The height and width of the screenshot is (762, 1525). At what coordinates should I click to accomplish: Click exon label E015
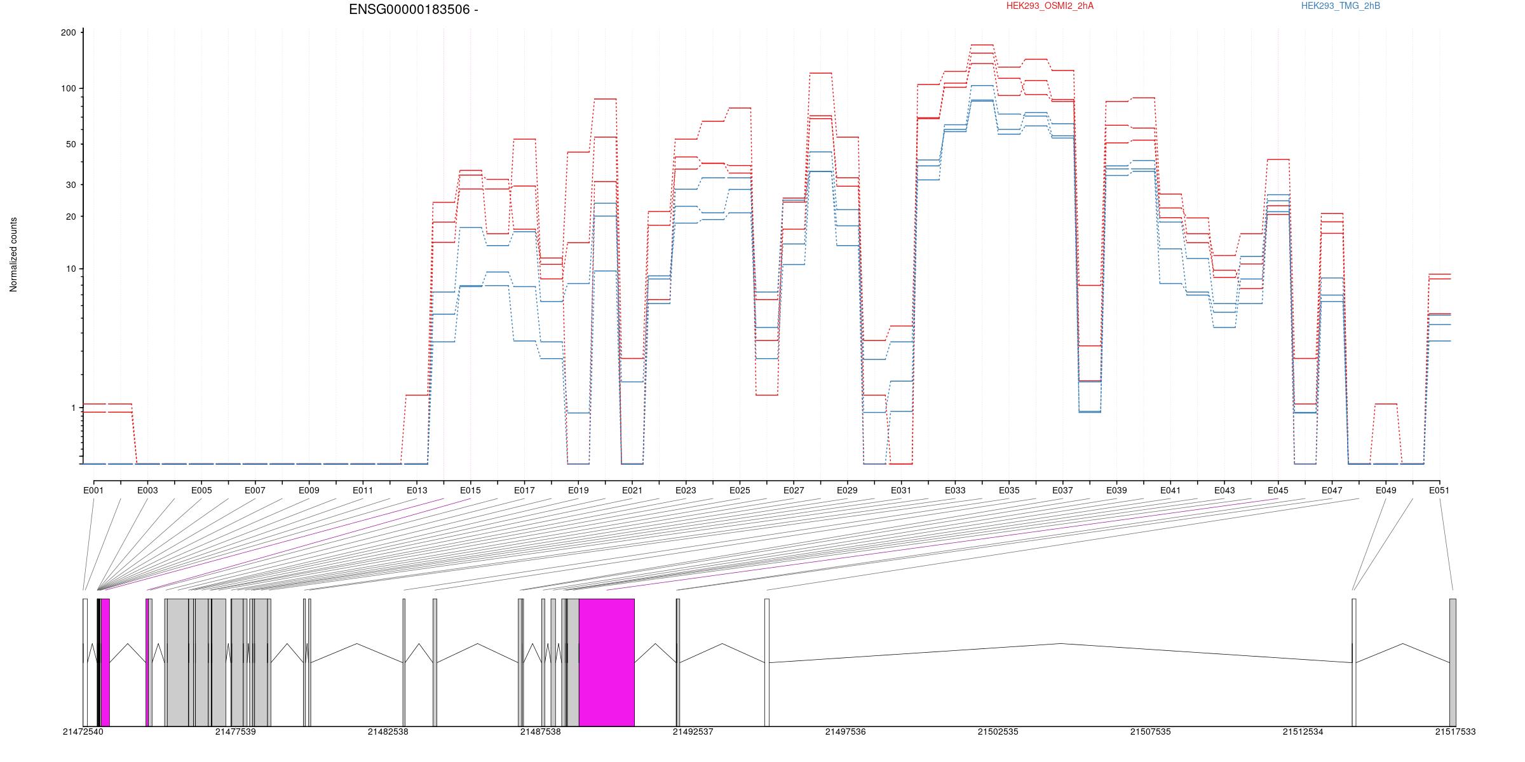click(x=470, y=490)
